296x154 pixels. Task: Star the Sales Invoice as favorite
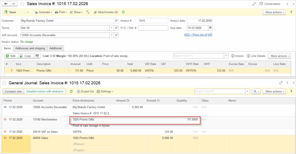tap(22, 4)
